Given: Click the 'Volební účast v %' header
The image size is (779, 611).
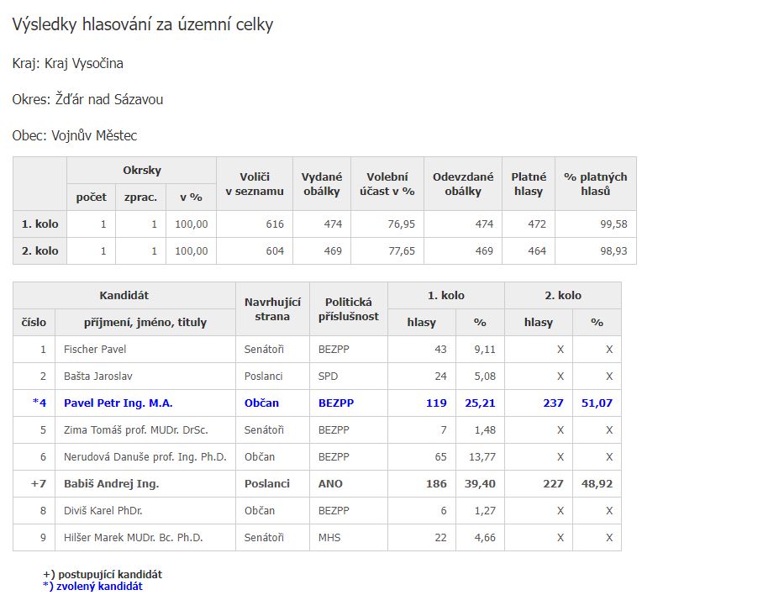Looking at the screenshot, I should tap(387, 184).
